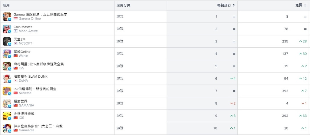The height and width of the screenshot is (135, 310).
Task: Open publisher link Gamesofa
Action: coord(27,130)
